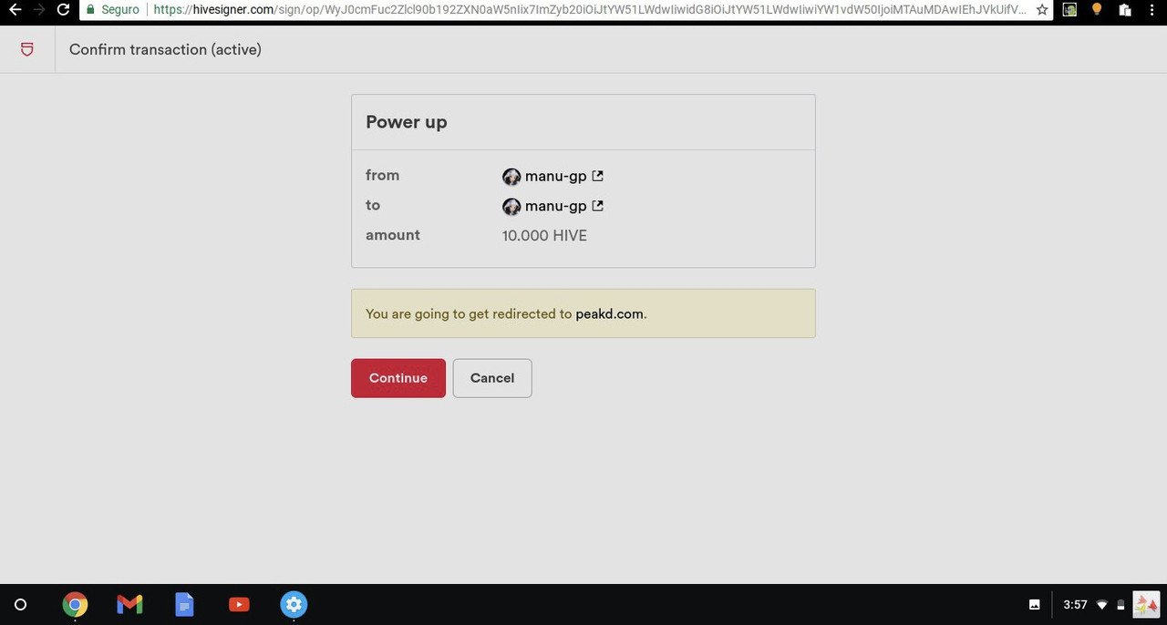Click the '10.000 HIVE' amount value
Viewport: 1167px width, 625px height.
pos(544,236)
